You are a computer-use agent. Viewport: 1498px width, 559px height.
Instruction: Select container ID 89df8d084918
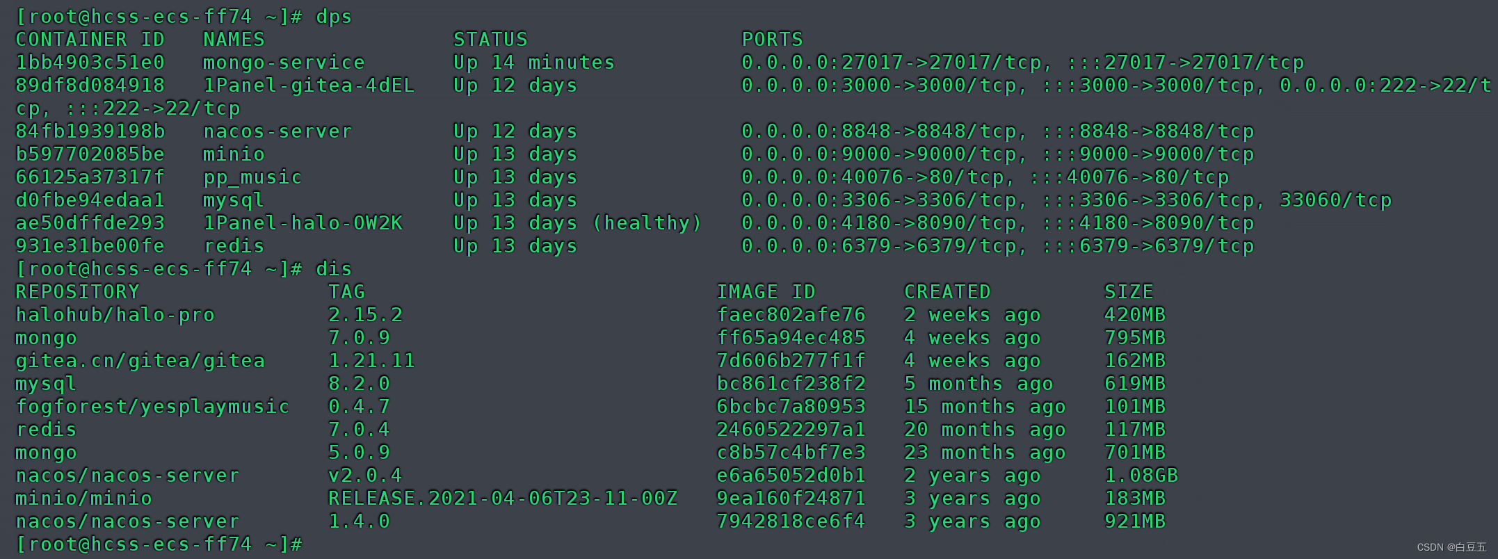(x=90, y=86)
